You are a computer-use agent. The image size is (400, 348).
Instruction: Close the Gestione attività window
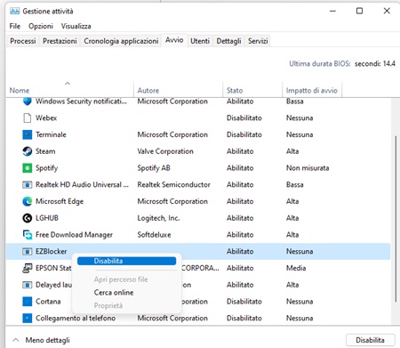pyautogui.click(x=387, y=11)
